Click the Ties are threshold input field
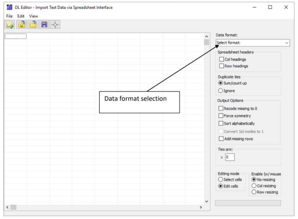Viewport: 298px width, 219px height. point(230,157)
